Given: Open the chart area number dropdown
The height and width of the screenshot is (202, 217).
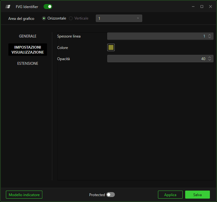Looking at the screenshot, I should pos(119,18).
